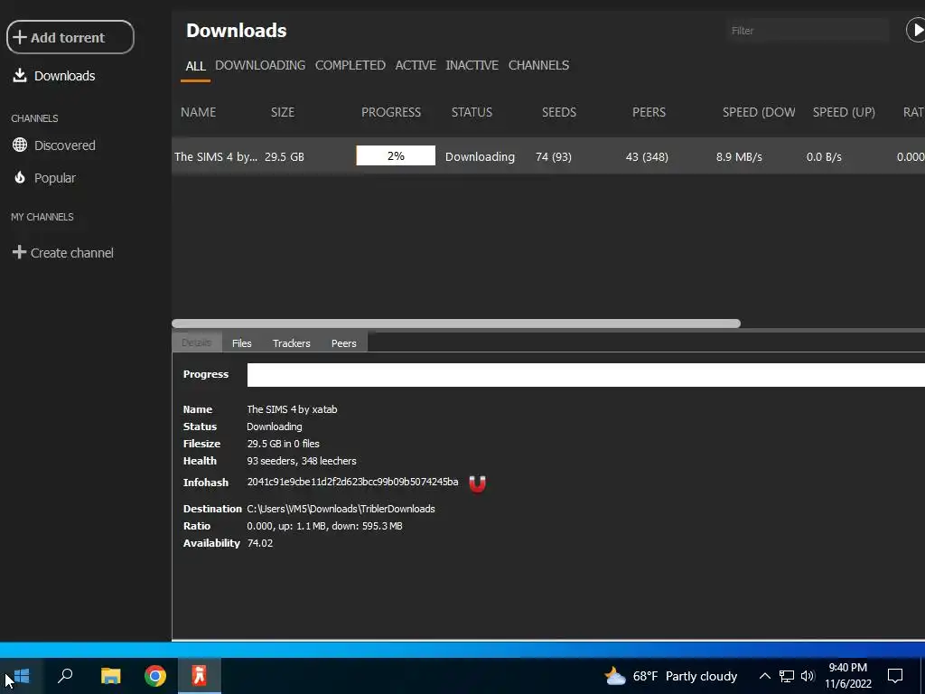Open Downloads in the sidebar
This screenshot has width=925, height=694.
[53, 76]
